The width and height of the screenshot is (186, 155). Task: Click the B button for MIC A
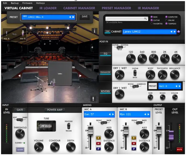[x=98, y=138]
